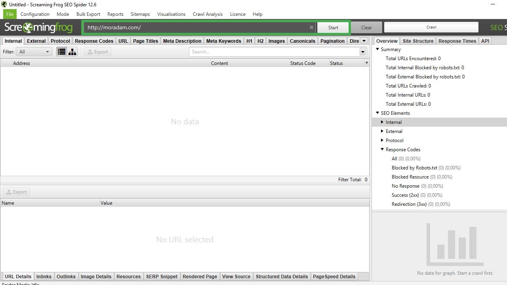
Task: Click the lower pane Export button
Action: click(16, 192)
